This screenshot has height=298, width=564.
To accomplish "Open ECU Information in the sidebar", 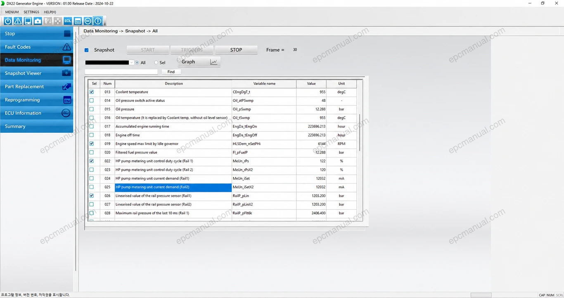I will (x=37, y=113).
